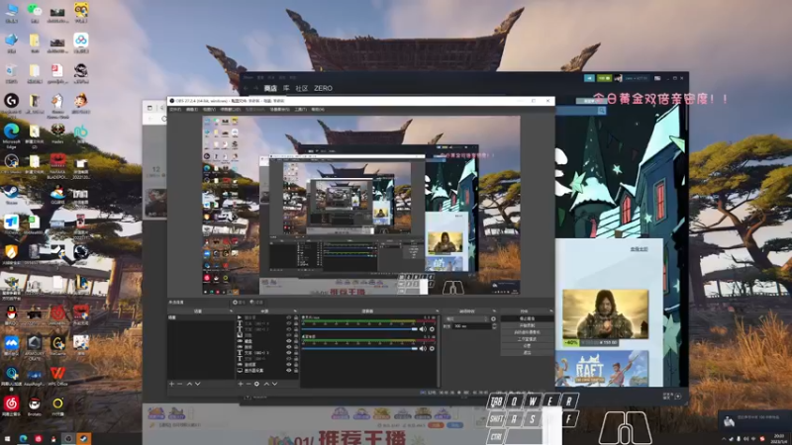Add a new scene in OBS Scenes panel
Image resolution: width=792 pixels, height=445 pixels.
171,384
